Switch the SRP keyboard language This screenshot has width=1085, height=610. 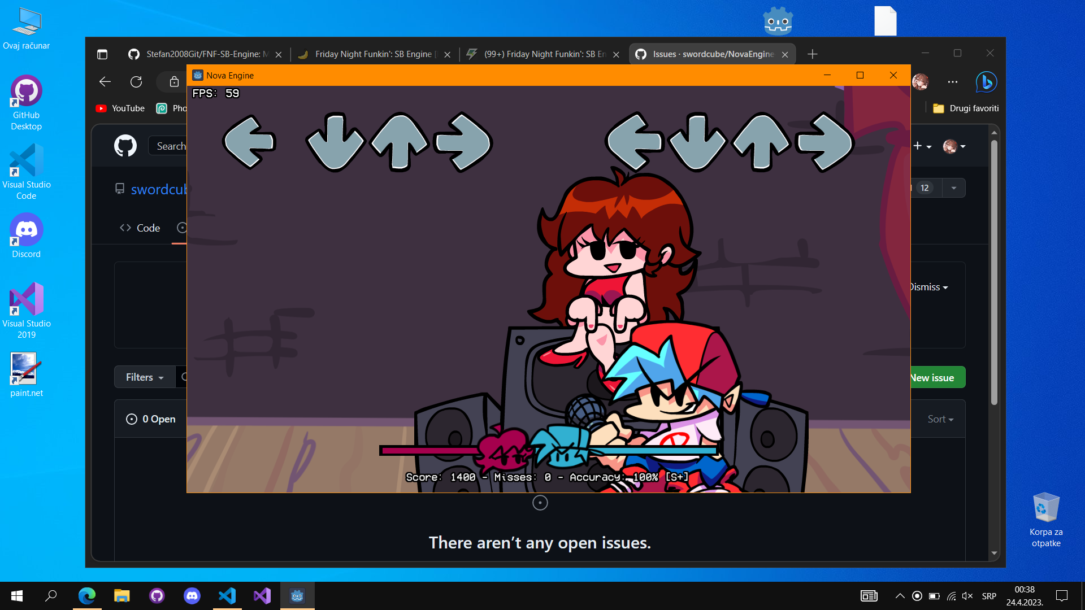coord(989,596)
